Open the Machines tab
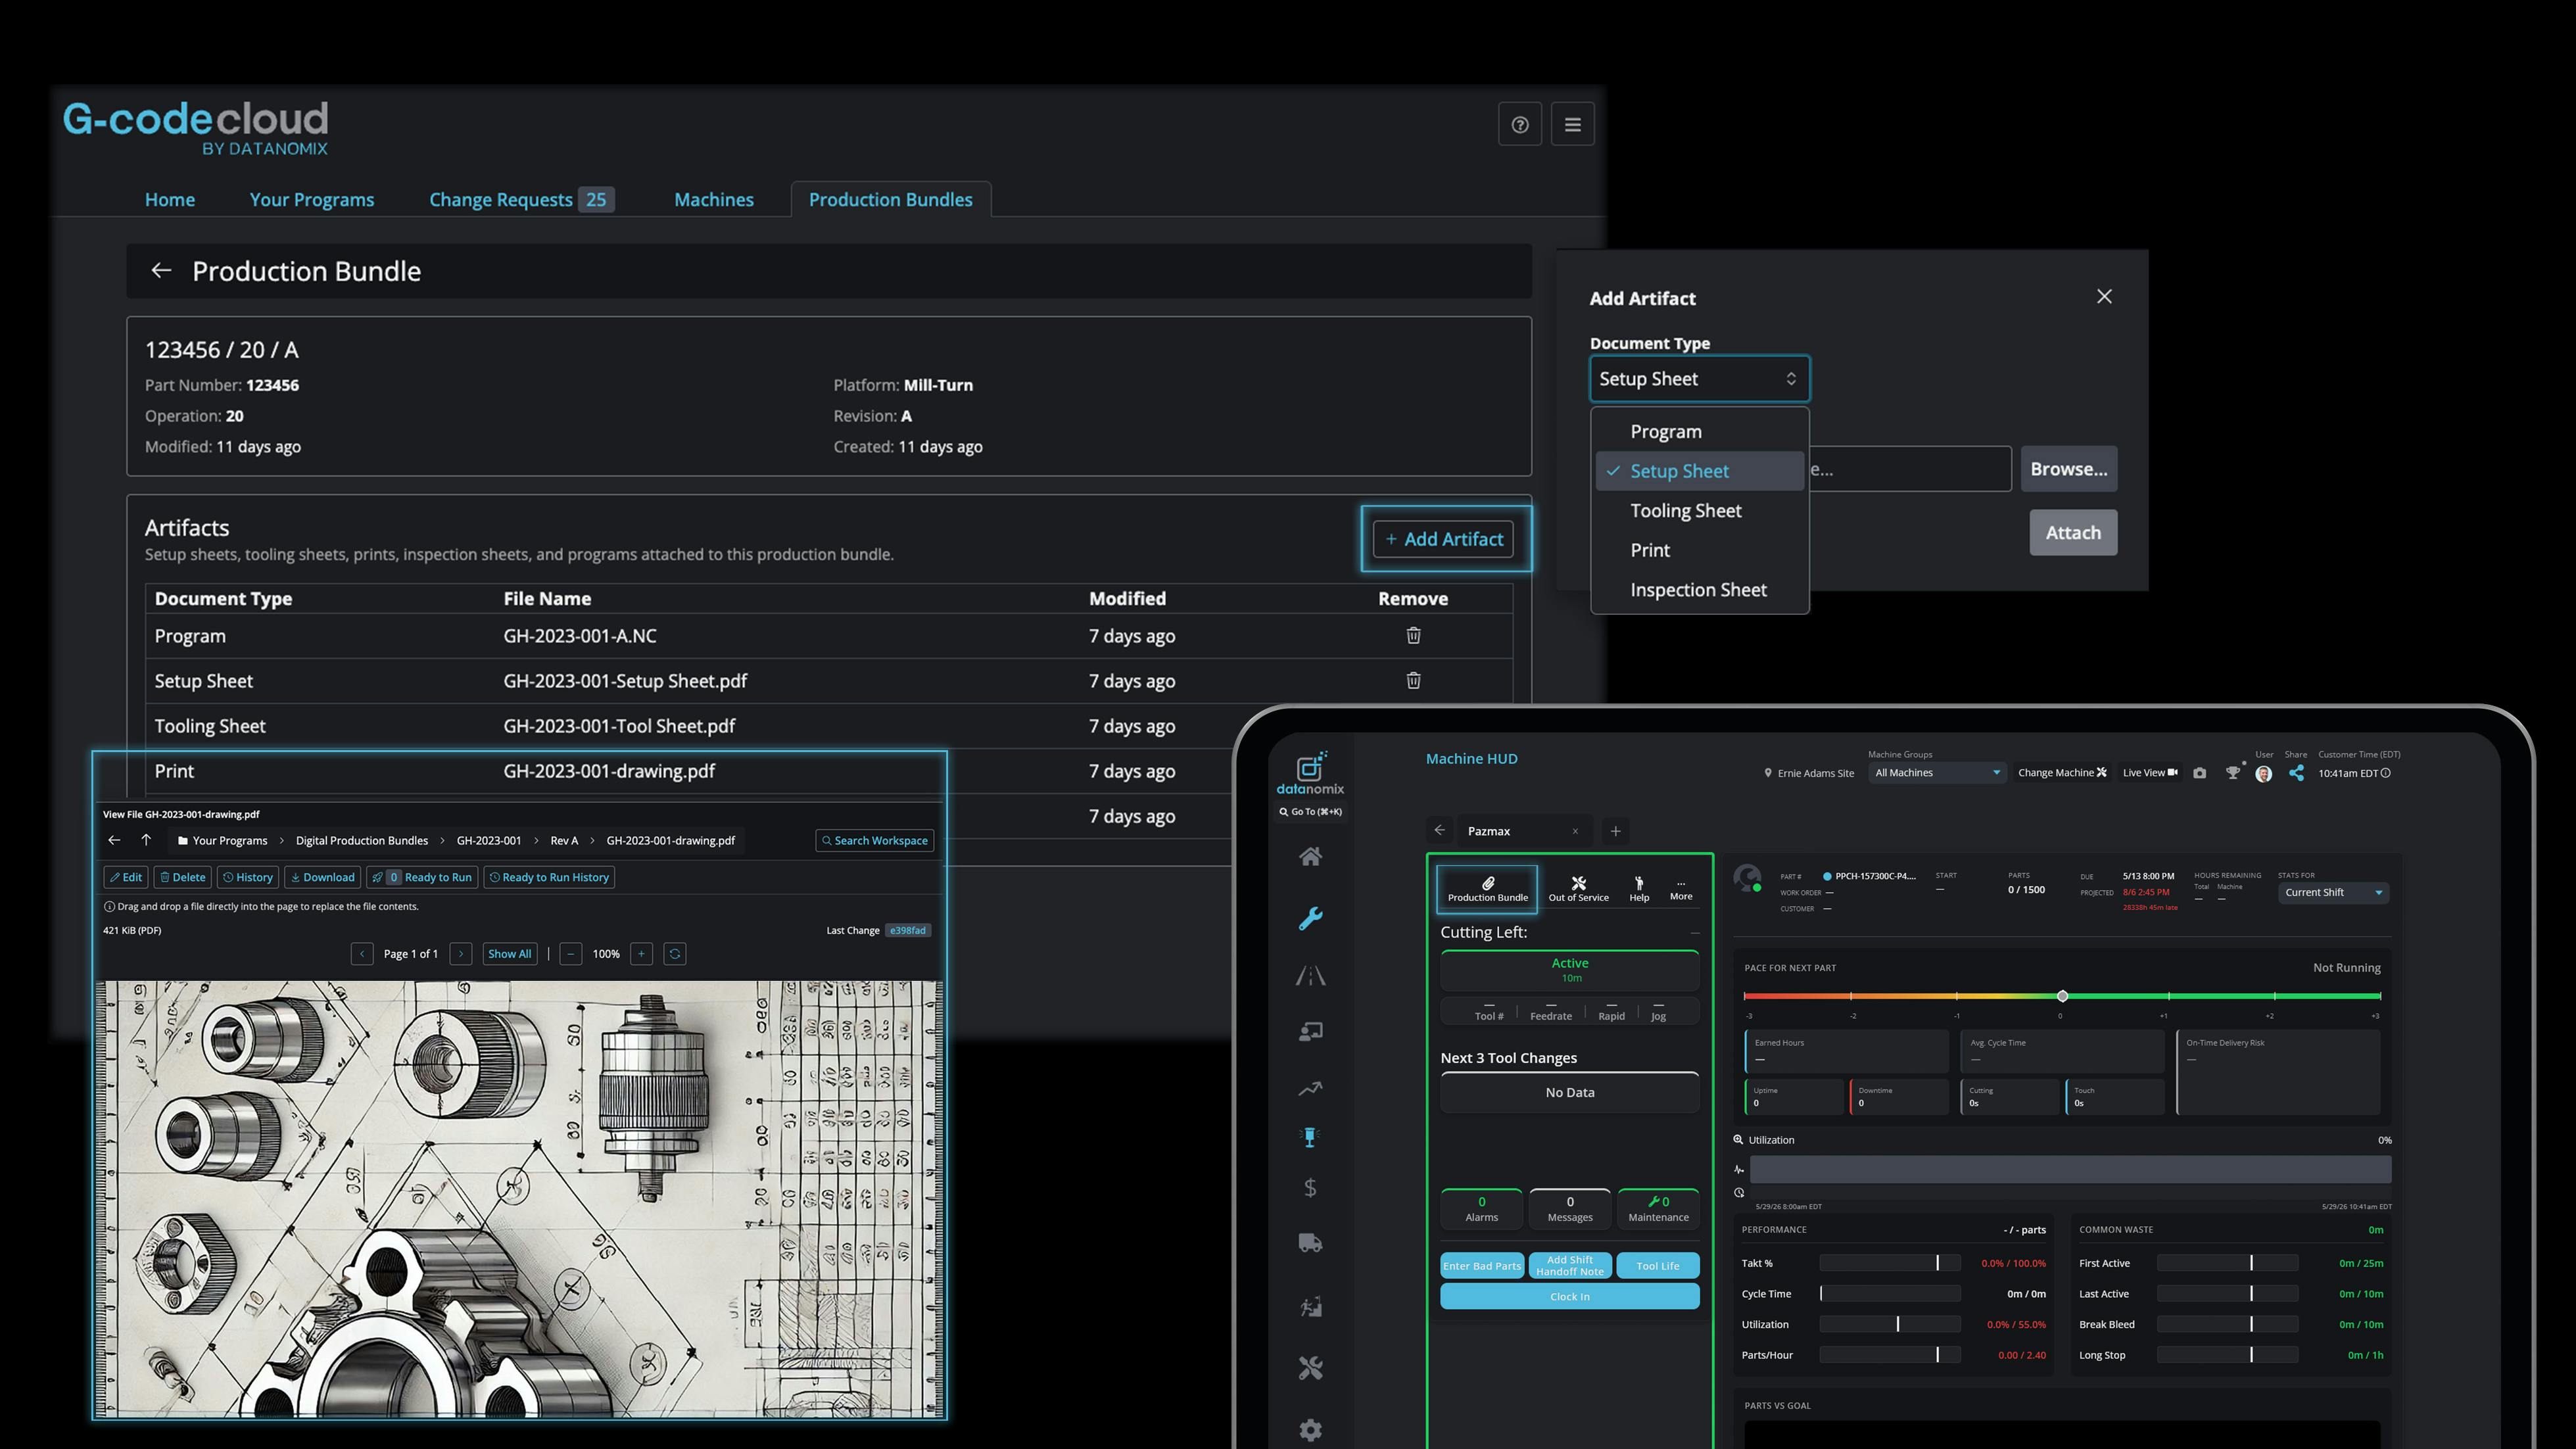Viewport: 2576px width, 1449px height. 714,200
